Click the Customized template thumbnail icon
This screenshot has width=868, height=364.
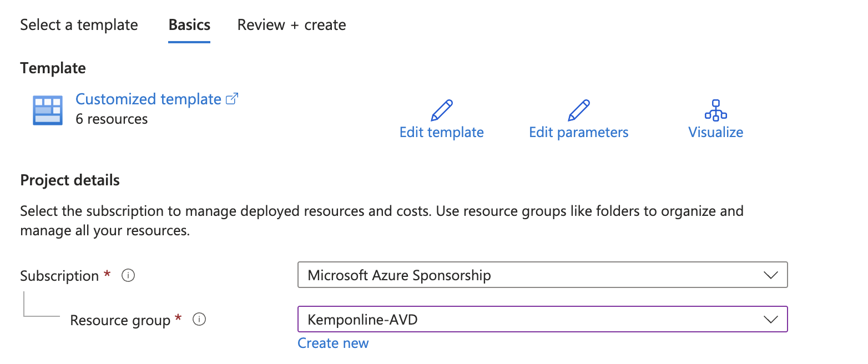click(47, 109)
